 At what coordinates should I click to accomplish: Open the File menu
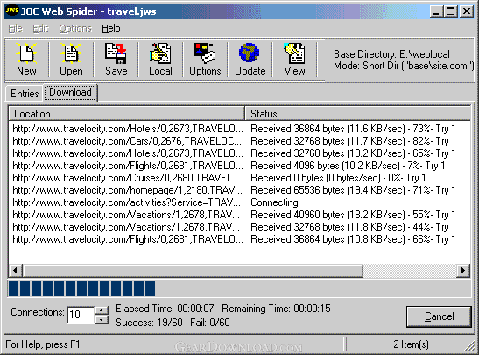pos(15,28)
